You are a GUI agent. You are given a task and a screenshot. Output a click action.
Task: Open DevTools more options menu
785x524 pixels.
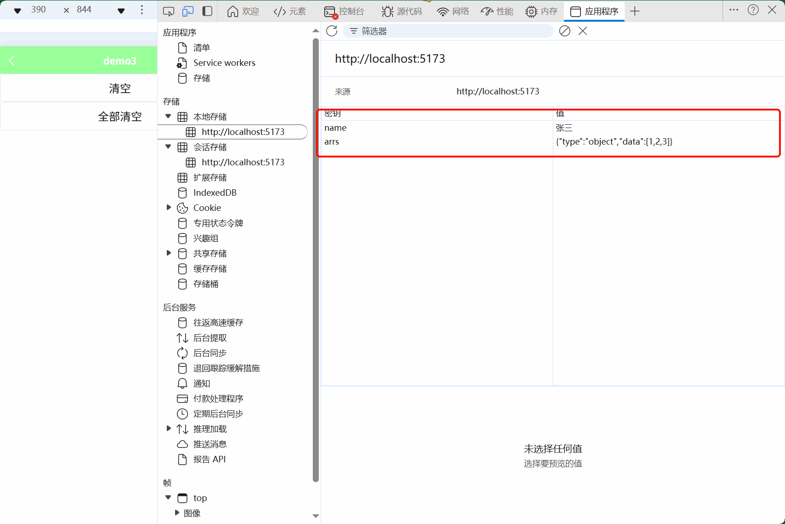[733, 9]
